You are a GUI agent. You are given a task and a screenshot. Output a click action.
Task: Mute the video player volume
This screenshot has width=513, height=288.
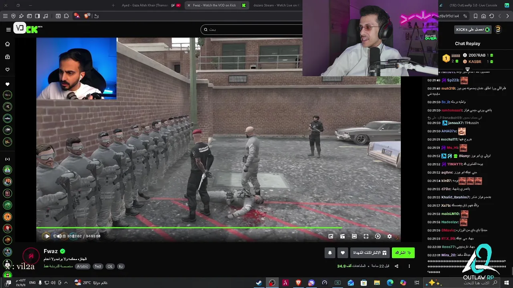[59, 236]
